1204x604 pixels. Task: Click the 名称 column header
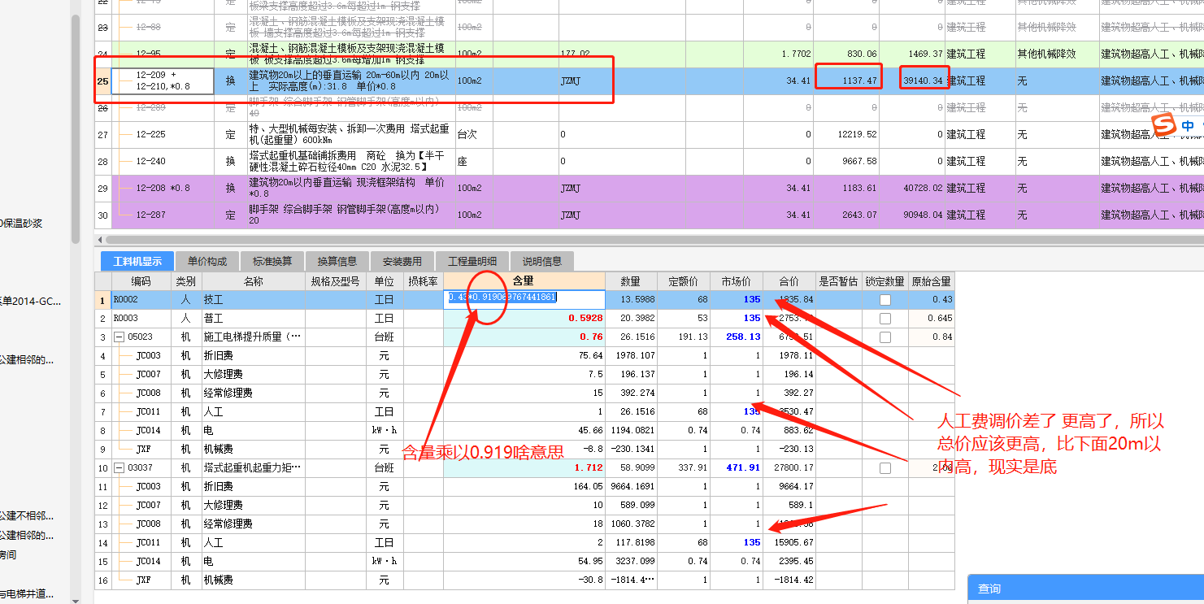click(254, 281)
